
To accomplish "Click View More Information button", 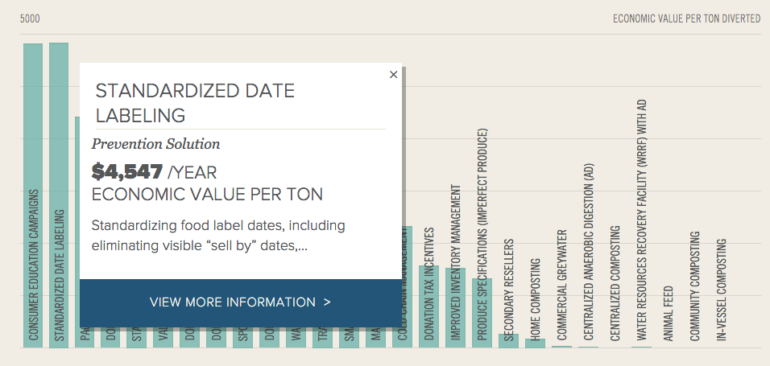I will click(241, 302).
